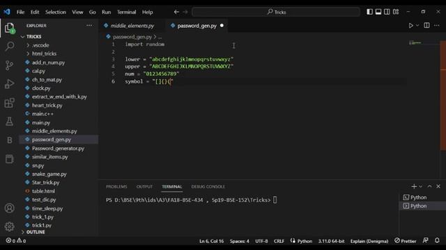Screen dimensions: 446x250
Task: Click the errors and warnings status indicator
Action: click(16, 241)
